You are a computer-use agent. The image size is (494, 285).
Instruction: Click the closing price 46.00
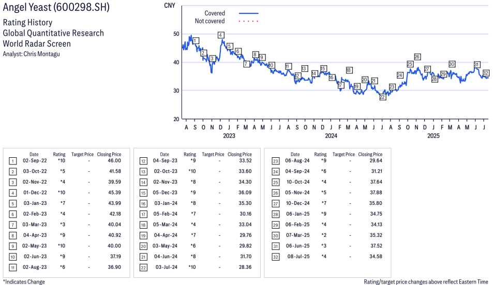(114, 161)
